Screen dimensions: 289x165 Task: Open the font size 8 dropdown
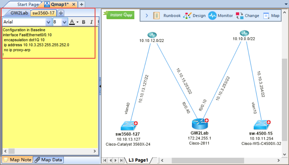pos(64,22)
